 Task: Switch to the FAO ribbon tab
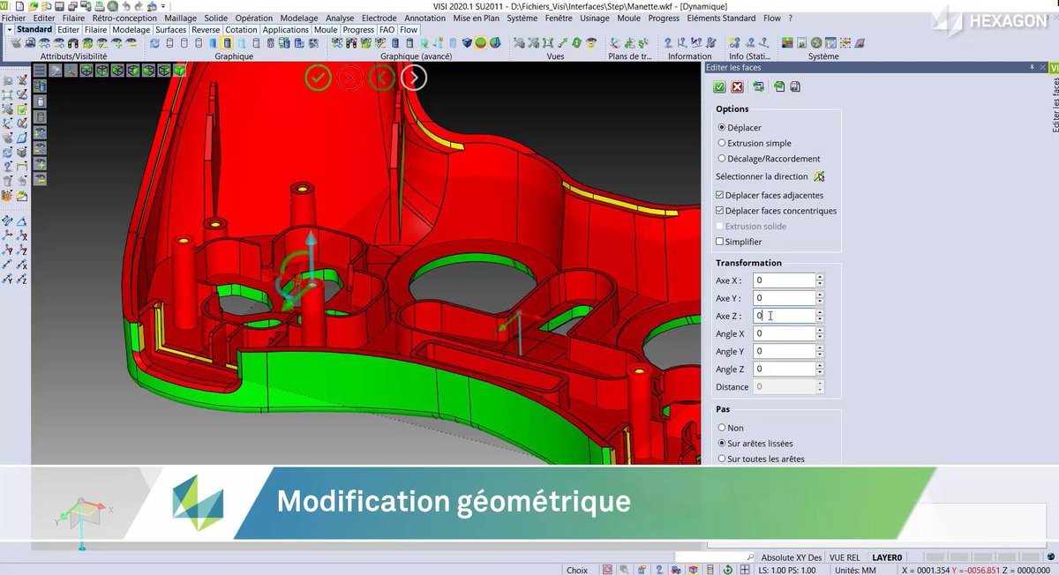click(x=387, y=29)
